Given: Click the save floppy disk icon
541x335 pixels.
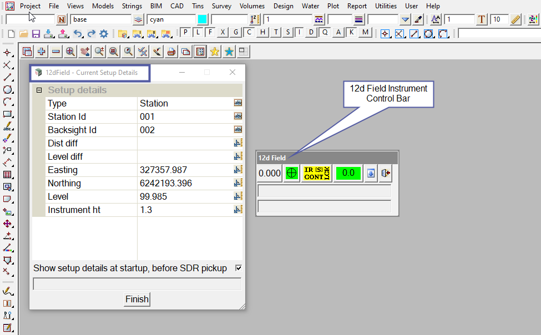Looking at the screenshot, I should tap(36, 33).
